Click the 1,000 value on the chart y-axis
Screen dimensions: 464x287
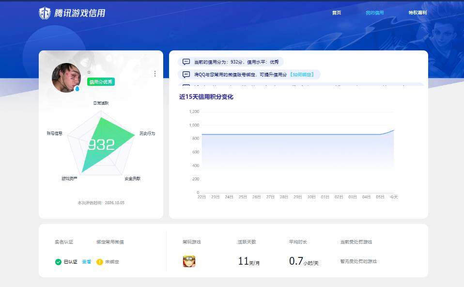pos(194,125)
